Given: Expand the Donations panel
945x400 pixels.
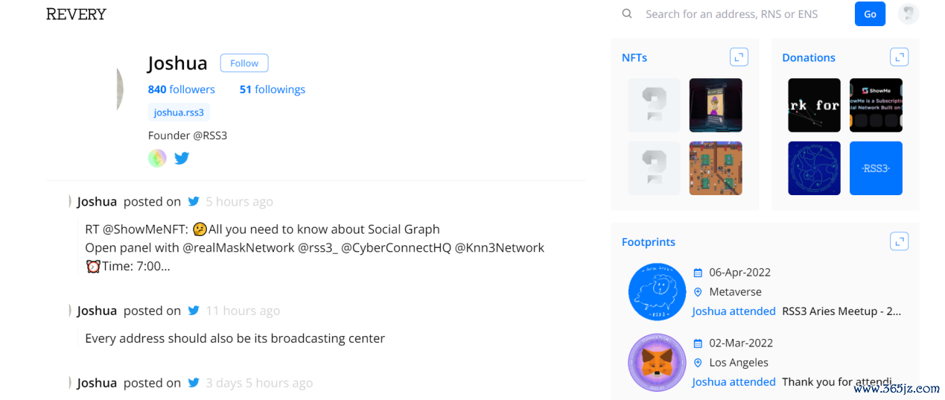Looking at the screenshot, I should pos(899,57).
